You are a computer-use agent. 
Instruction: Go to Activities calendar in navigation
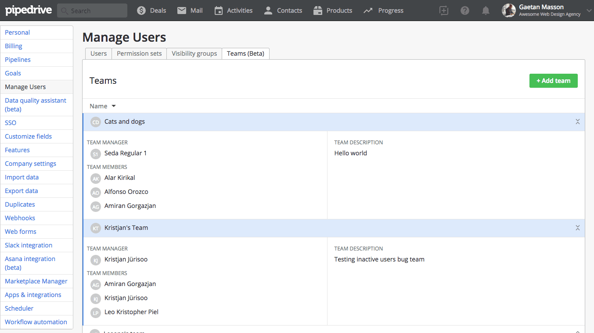[233, 11]
